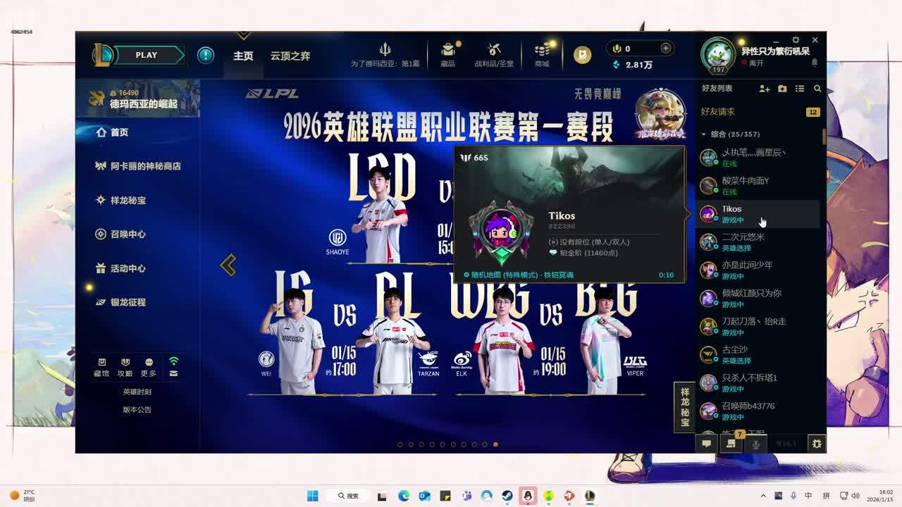Viewport: 902px width, 507px height.
Task: Search the friends list magnifier icon
Action: click(817, 89)
